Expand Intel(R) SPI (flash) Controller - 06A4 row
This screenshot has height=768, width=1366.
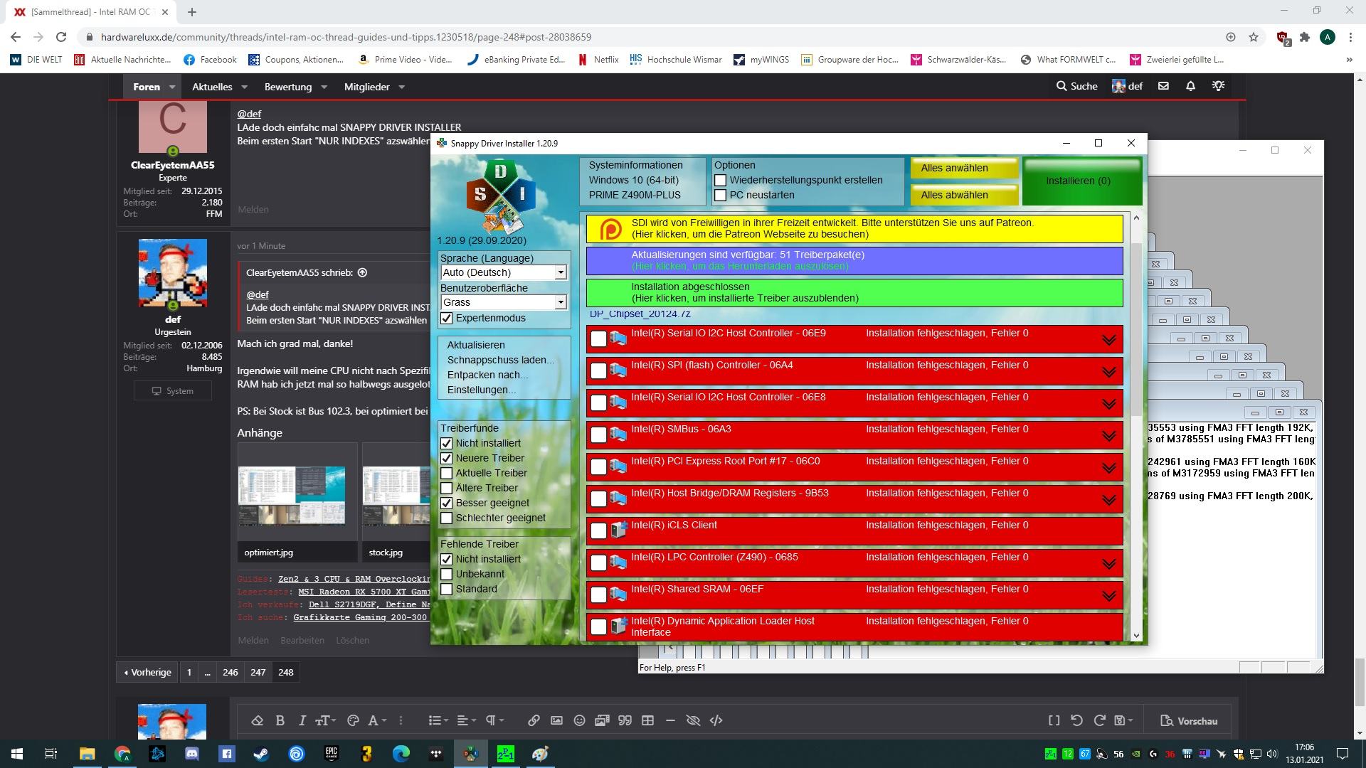1108,371
